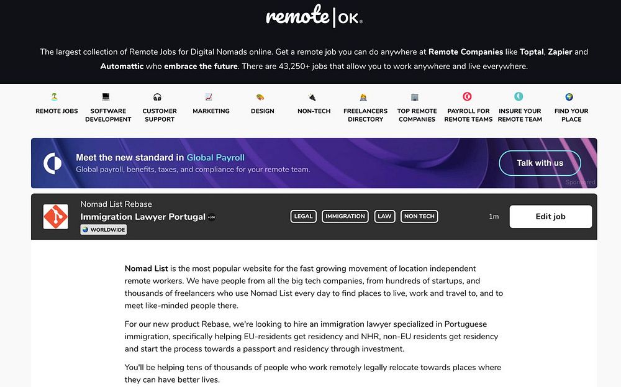Select the Customer Support headphones icon

[x=158, y=97]
